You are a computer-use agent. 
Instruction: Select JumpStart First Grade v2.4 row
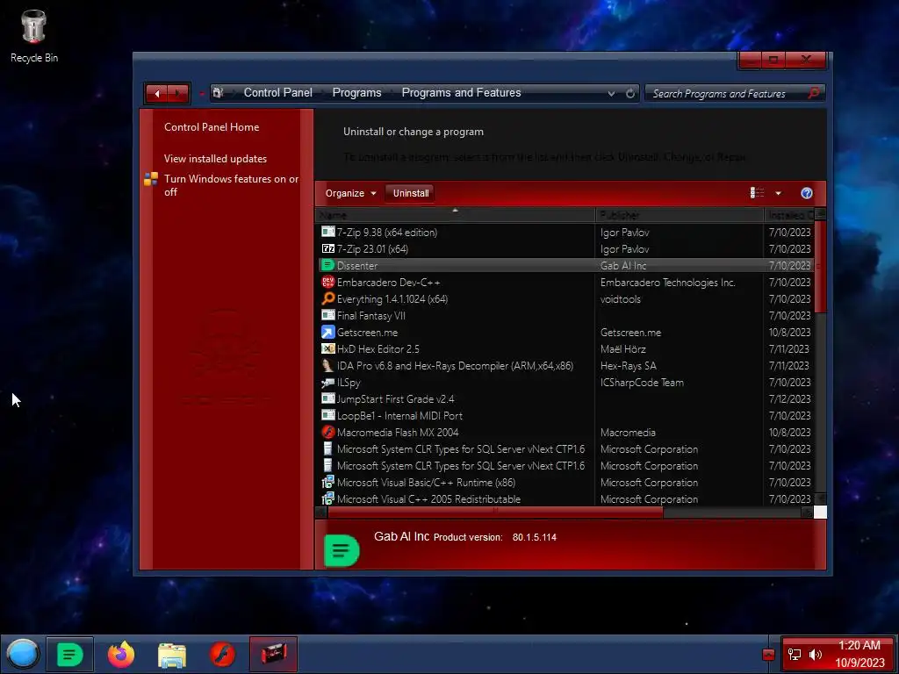565,399
